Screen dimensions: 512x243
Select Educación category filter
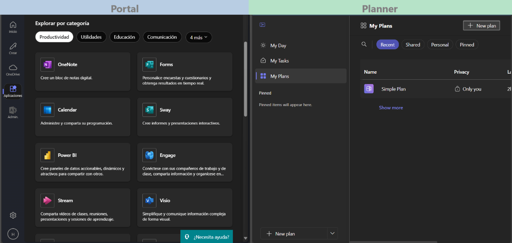(x=124, y=37)
